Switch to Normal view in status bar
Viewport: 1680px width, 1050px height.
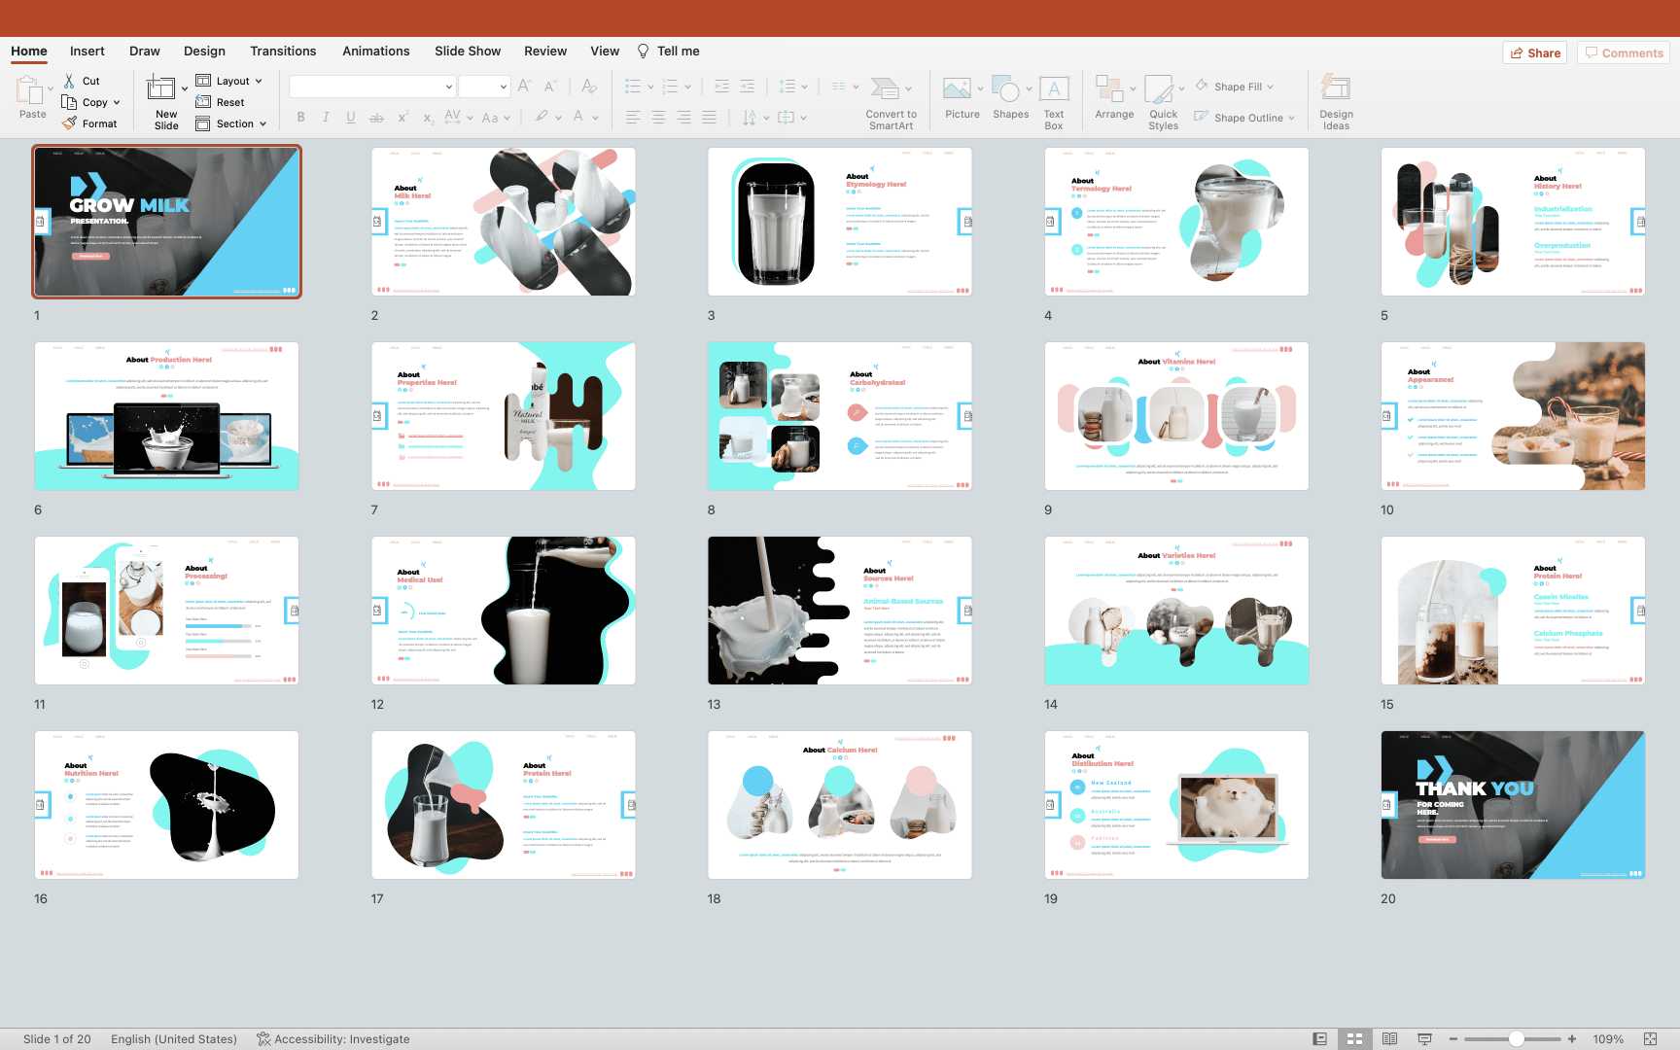[1319, 1039]
